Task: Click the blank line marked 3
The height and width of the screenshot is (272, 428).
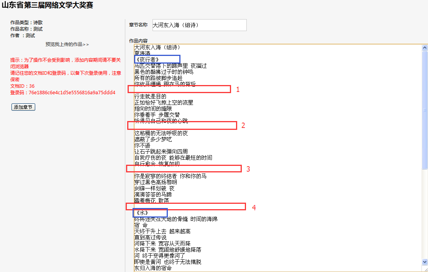Action: 184,169
